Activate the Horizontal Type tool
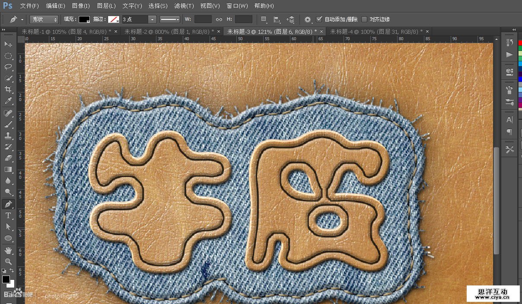Viewport: 522px width, 304px height. point(8,215)
